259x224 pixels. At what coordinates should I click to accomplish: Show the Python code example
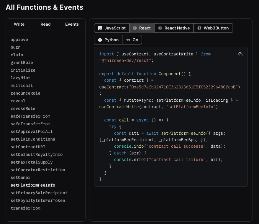click(108, 40)
